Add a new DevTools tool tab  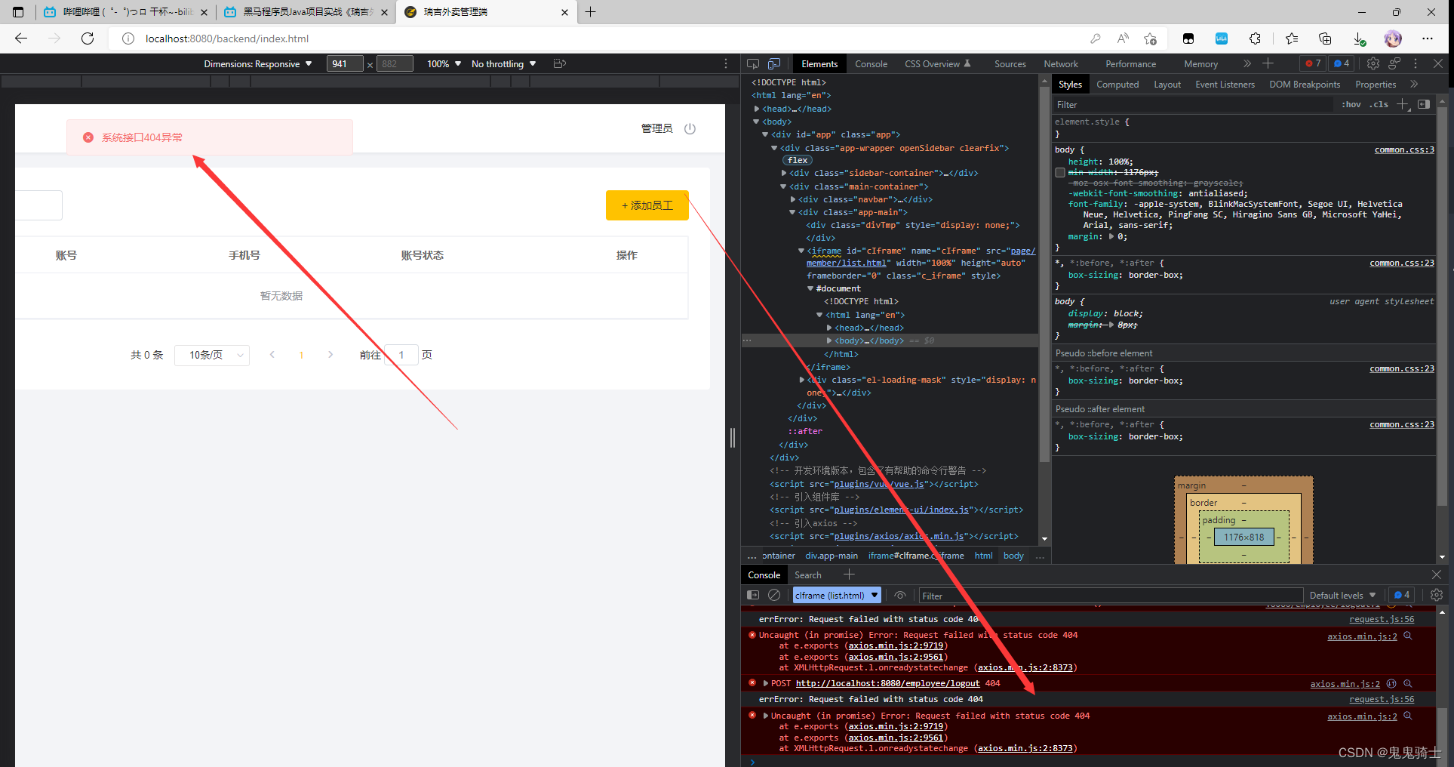[1268, 63]
